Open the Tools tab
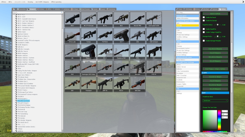Image resolution: width=245 pixels, height=137 pixels. coord(179,9)
